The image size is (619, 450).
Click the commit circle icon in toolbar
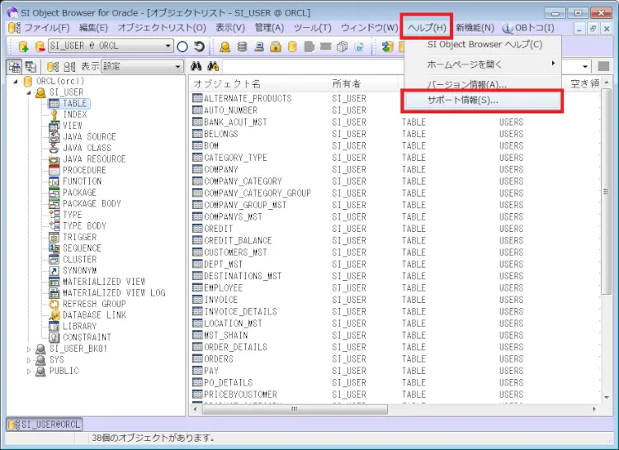pyautogui.click(x=182, y=46)
